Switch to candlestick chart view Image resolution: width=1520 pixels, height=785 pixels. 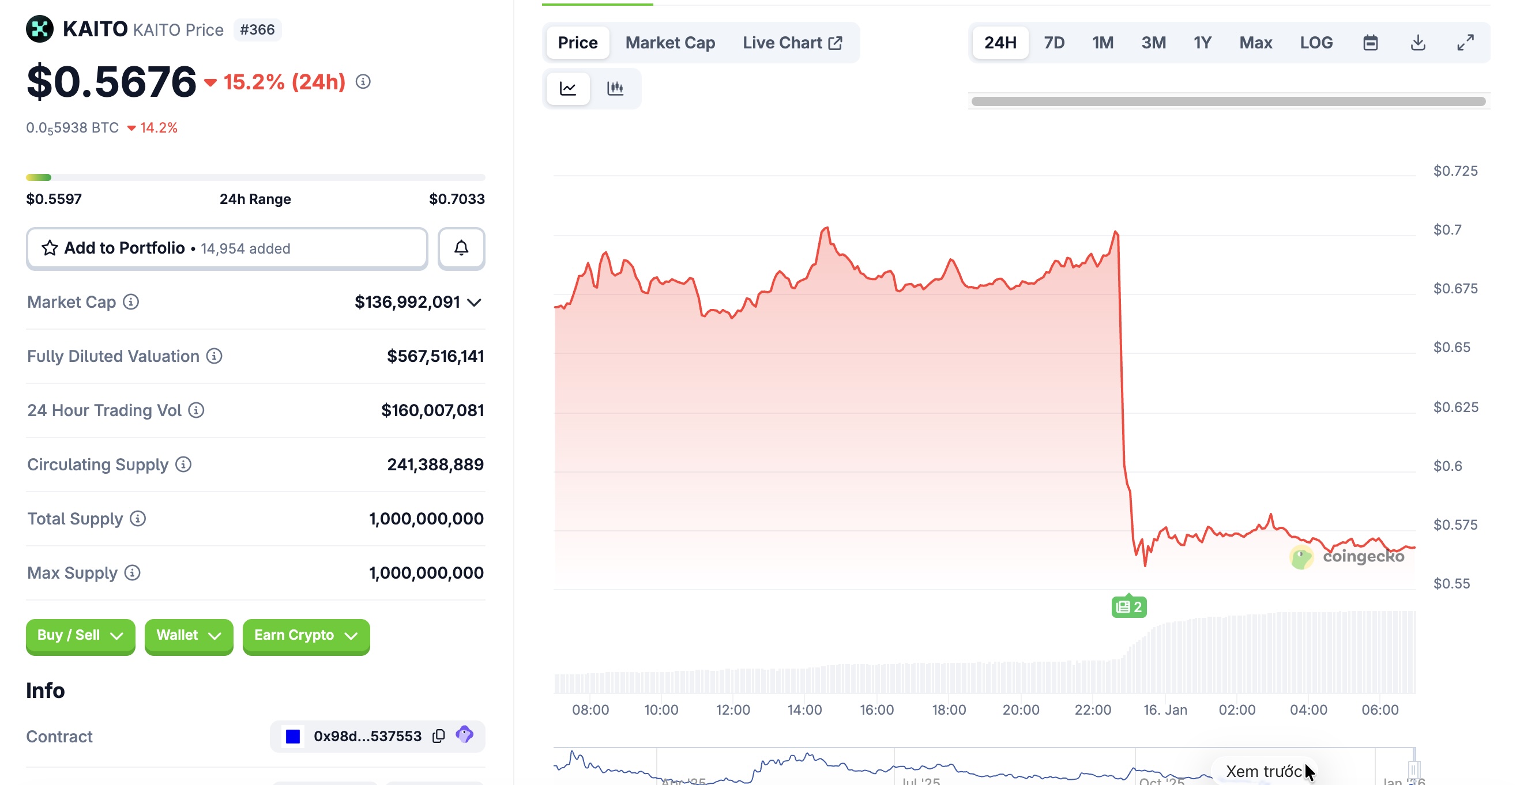pyautogui.click(x=615, y=88)
